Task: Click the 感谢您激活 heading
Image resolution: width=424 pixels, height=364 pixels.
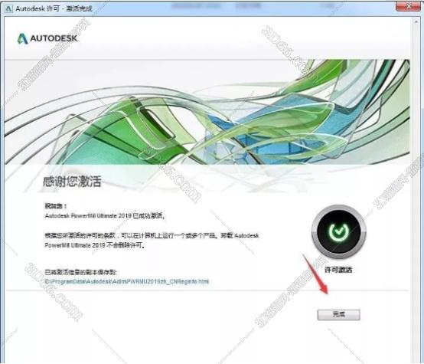Action: coord(72,182)
